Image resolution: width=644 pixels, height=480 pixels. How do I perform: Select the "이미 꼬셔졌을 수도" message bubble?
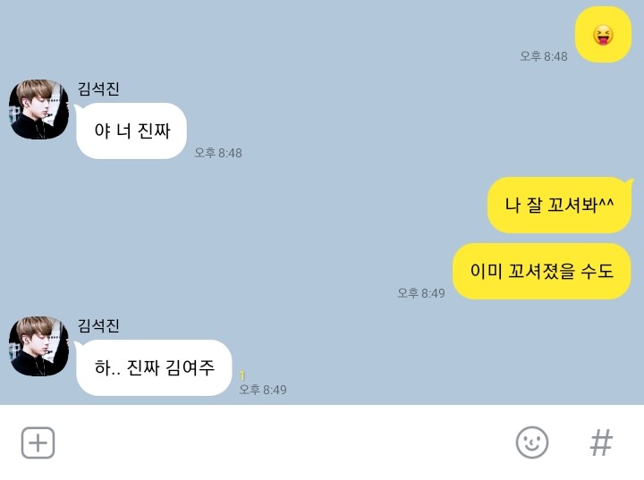point(542,272)
